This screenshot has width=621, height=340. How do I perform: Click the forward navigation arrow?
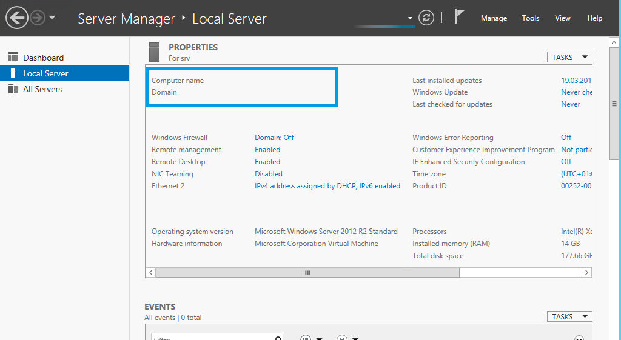point(38,18)
